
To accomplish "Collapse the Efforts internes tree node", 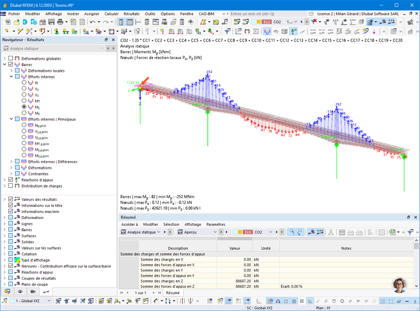I will [11, 76].
